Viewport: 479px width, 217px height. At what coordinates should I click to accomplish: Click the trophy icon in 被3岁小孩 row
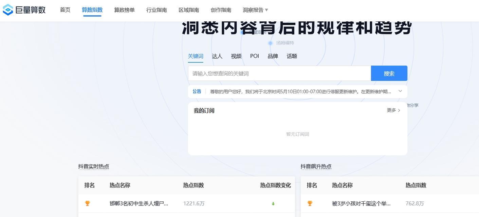[310, 203]
